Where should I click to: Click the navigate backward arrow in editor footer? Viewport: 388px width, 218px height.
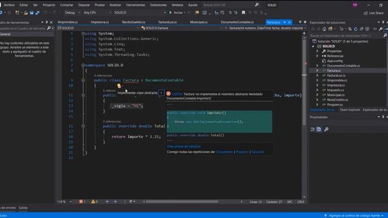107,202
